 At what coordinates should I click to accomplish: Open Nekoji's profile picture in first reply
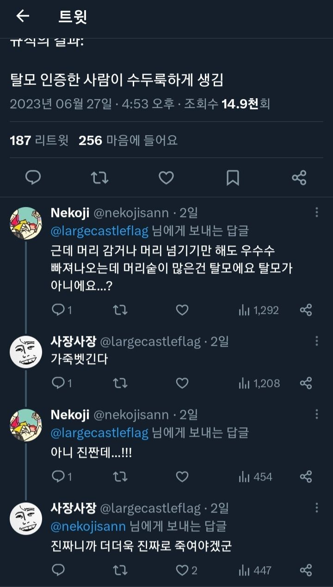tap(26, 223)
